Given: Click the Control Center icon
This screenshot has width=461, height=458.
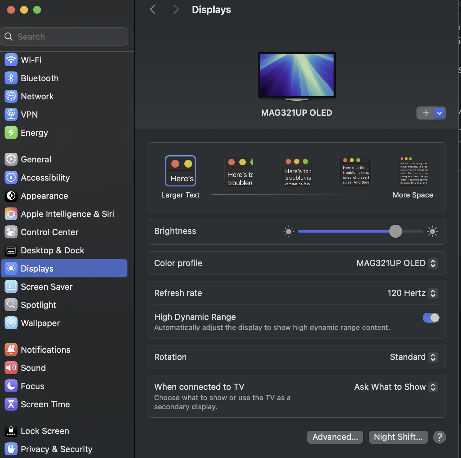Looking at the screenshot, I should (11, 232).
